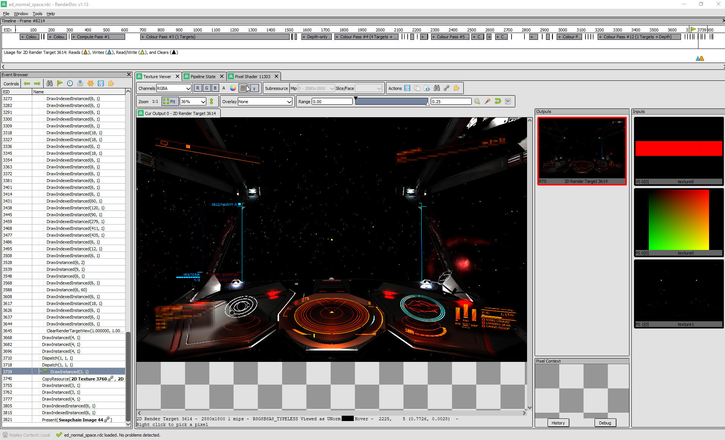Go to previous draw with green left arrow
The image size is (725, 440).
pyautogui.click(x=27, y=83)
